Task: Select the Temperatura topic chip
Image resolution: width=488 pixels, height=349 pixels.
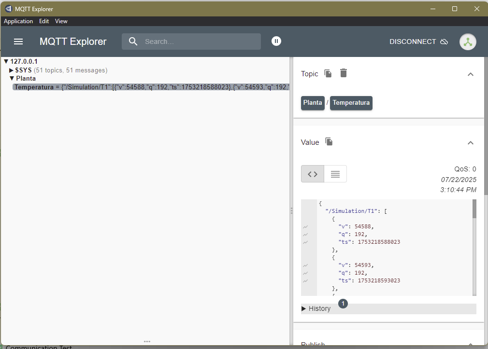Action: tap(351, 103)
